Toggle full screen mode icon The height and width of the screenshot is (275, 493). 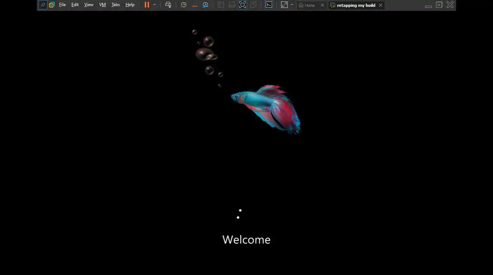click(243, 5)
